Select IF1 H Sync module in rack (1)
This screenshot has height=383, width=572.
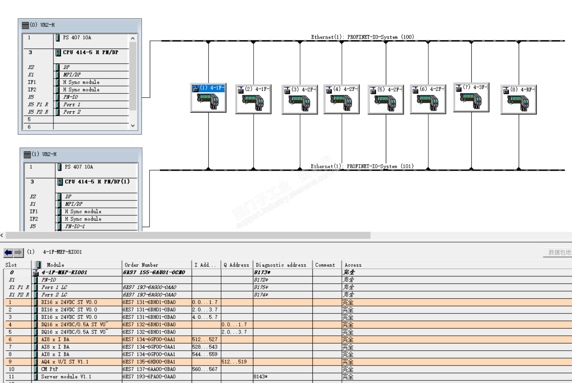(x=81, y=212)
